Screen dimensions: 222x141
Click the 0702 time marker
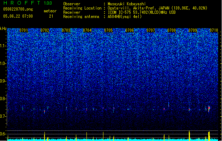click(x=45, y=30)
